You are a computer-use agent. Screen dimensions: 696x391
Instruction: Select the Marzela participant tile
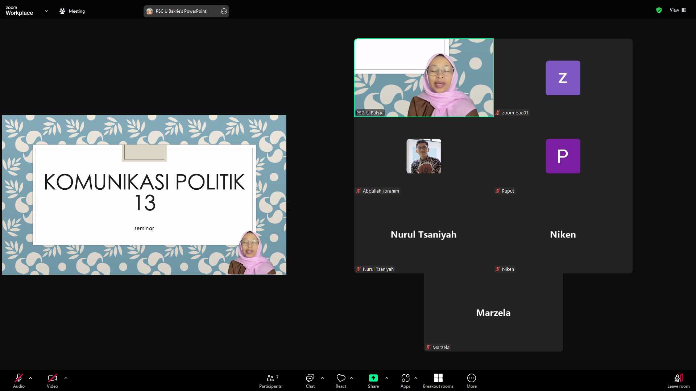point(493,312)
